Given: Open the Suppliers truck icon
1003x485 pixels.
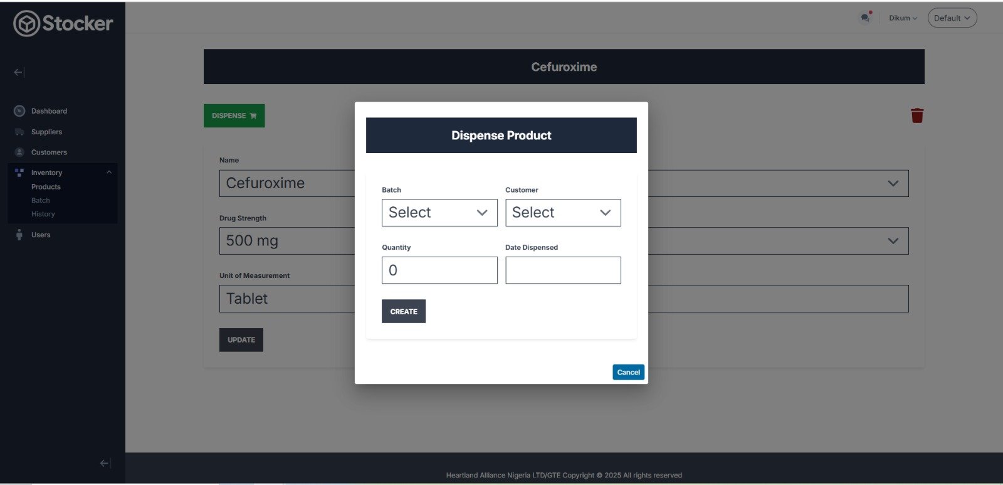Looking at the screenshot, I should click(19, 132).
